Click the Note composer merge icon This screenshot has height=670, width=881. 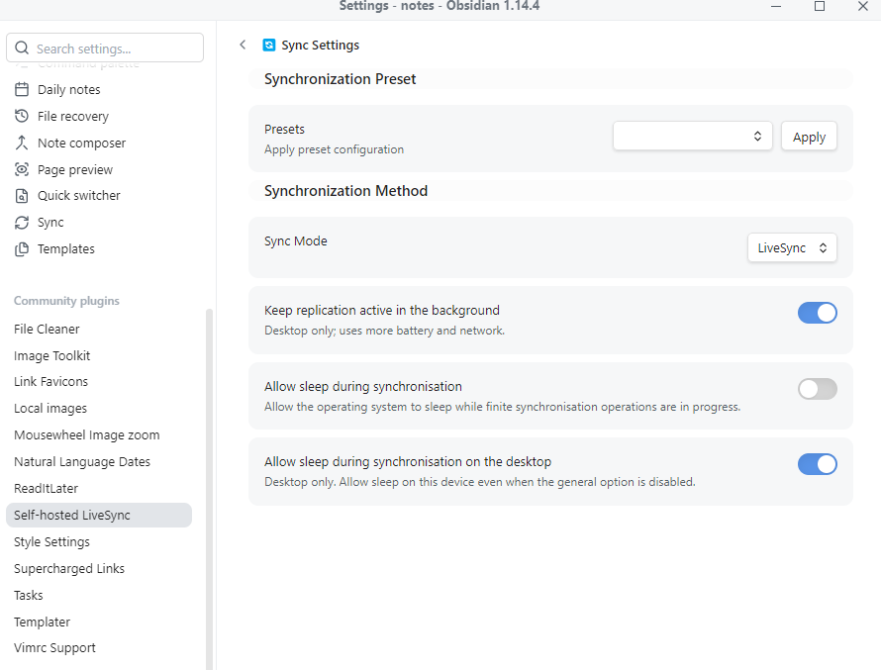click(22, 143)
